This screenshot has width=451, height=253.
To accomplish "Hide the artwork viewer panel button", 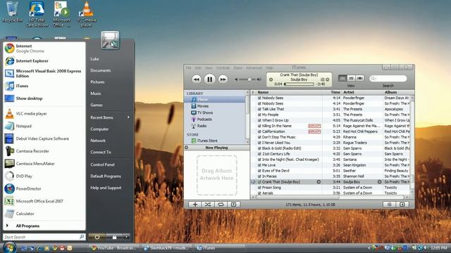I will coord(233,205).
